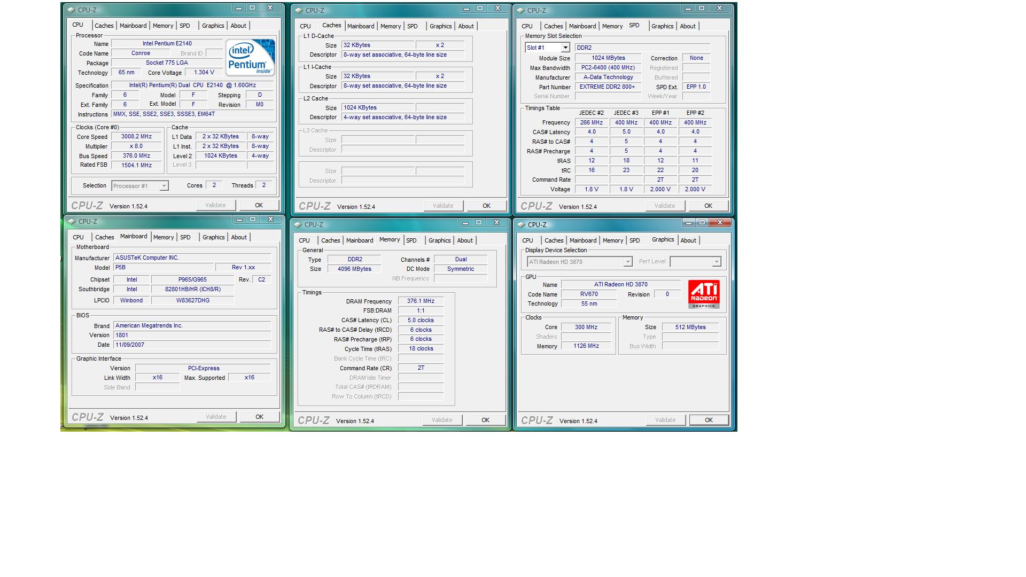Click CPU-Z title icon in Graphics window
1026x577 pixels.
[x=522, y=224]
